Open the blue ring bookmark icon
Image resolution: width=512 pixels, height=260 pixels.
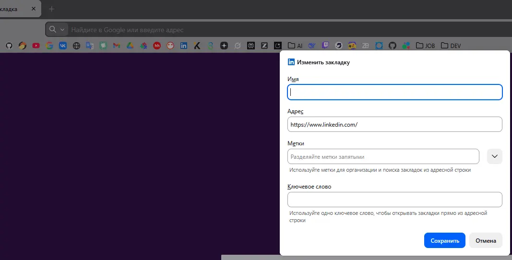[x=379, y=46]
